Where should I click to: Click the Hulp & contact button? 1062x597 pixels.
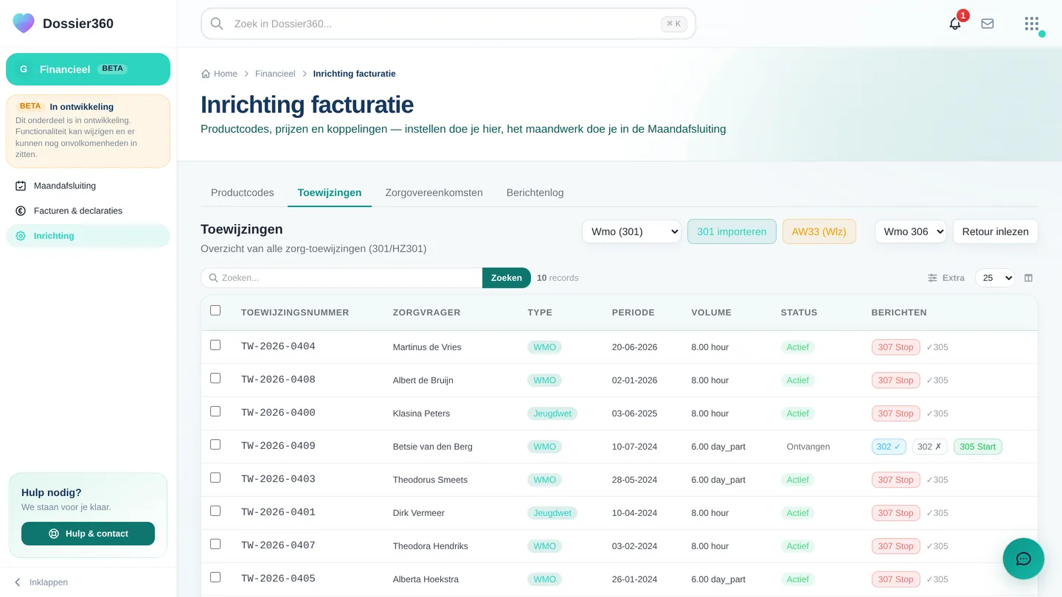[x=88, y=534]
